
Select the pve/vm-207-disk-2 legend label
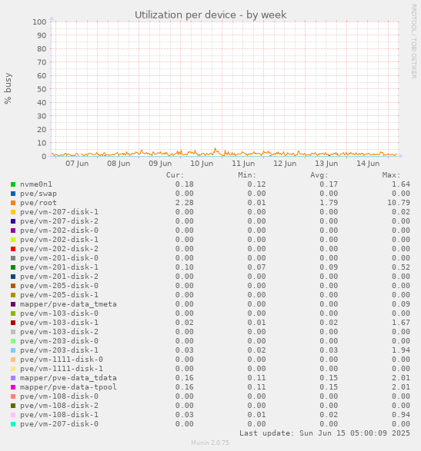pos(59,221)
